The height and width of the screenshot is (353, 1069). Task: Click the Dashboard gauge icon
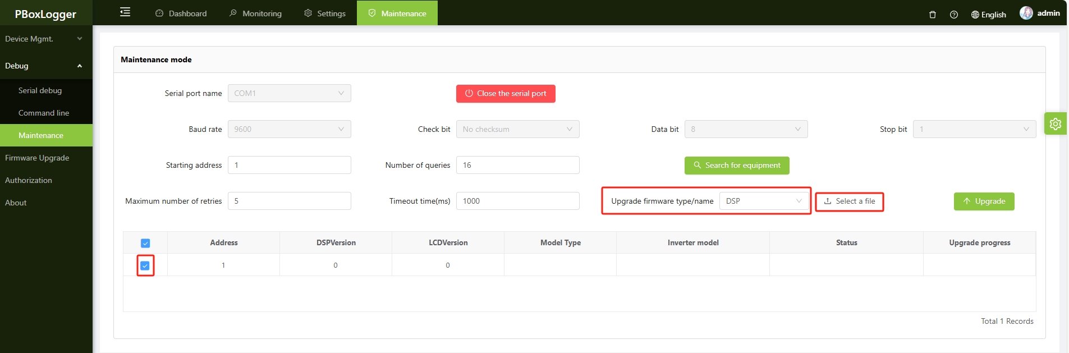pos(159,13)
